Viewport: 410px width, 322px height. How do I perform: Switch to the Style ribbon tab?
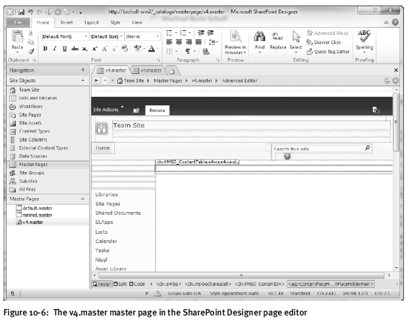[115, 23]
